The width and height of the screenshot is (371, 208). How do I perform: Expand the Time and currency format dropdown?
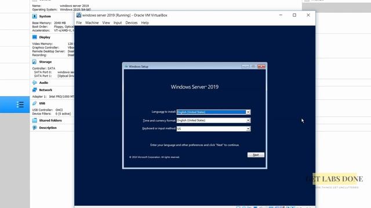pos(248,120)
